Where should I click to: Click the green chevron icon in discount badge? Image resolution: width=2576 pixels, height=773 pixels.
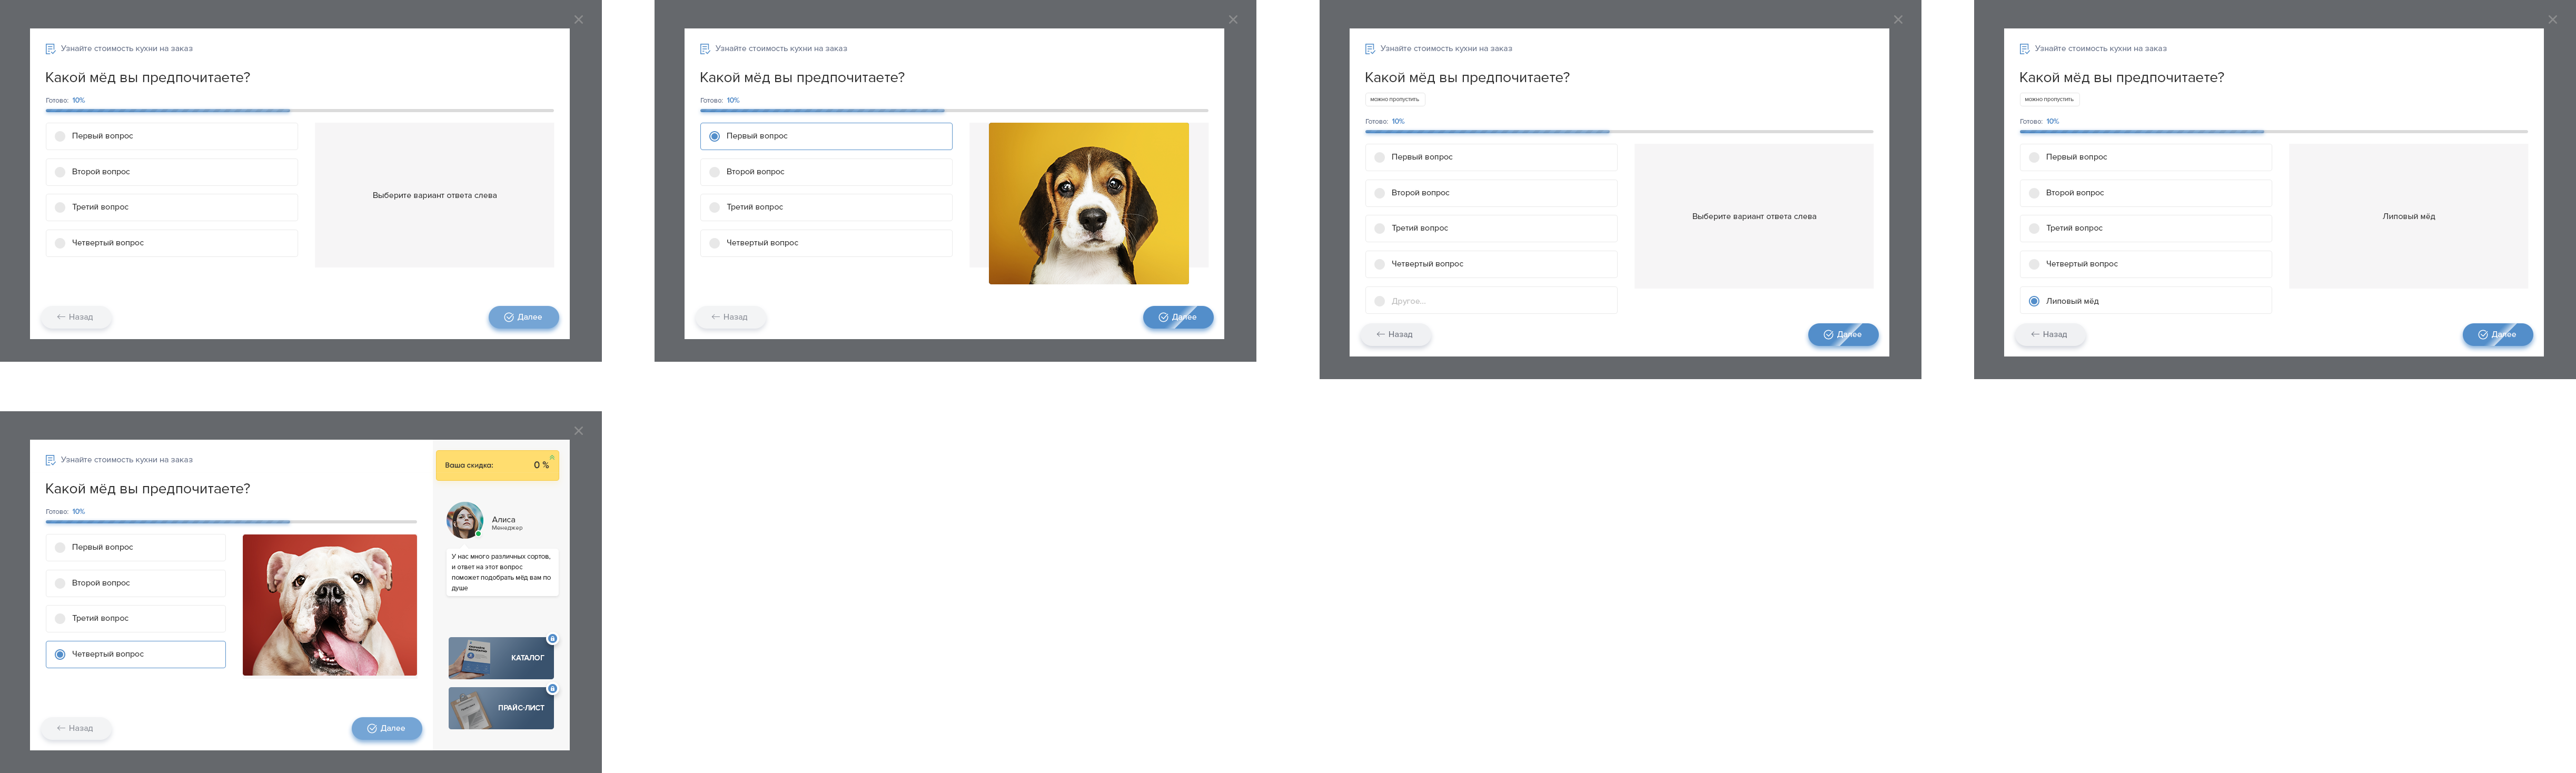click(552, 457)
